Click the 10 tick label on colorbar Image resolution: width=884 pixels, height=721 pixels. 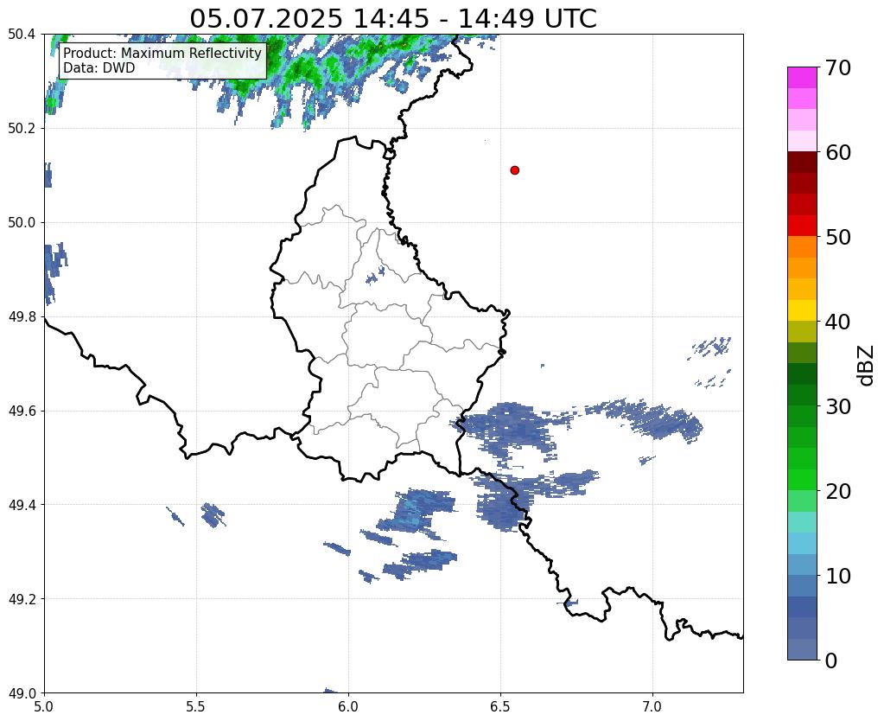coord(838,576)
